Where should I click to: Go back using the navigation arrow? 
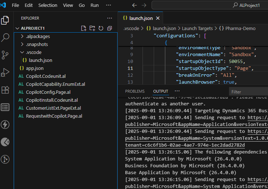point(135,5)
